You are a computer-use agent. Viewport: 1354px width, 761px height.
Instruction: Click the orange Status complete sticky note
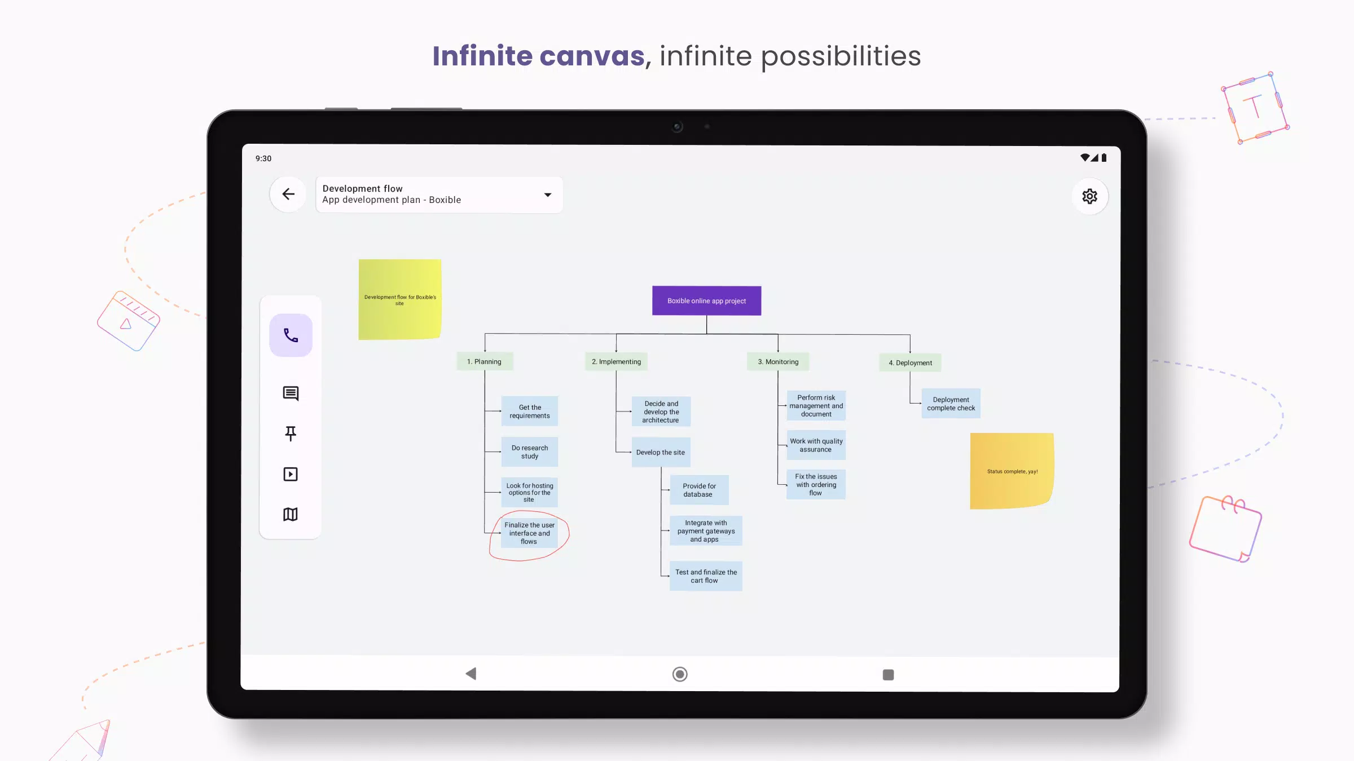tap(1012, 471)
